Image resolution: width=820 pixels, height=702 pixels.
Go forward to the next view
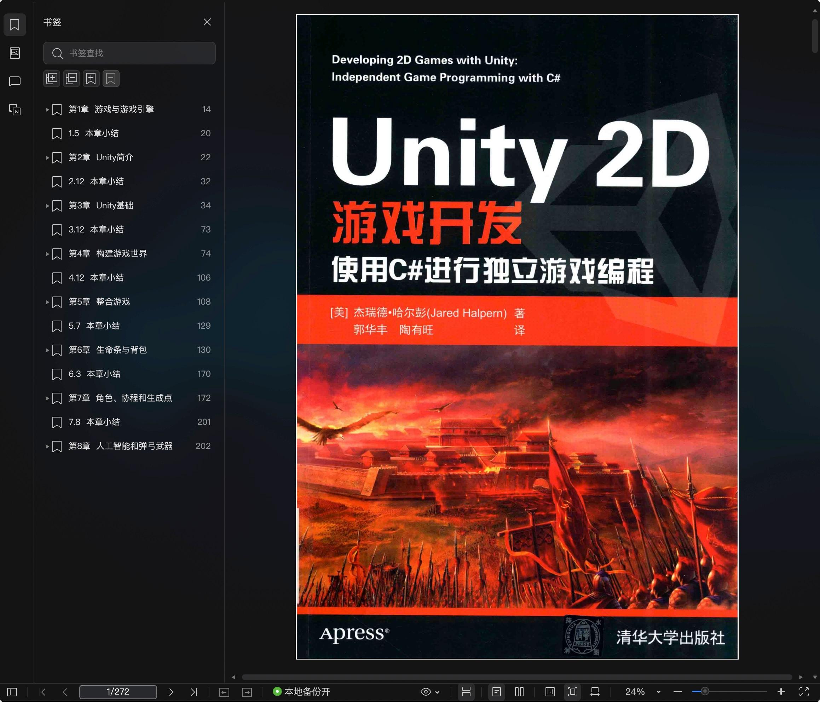pyautogui.click(x=247, y=692)
